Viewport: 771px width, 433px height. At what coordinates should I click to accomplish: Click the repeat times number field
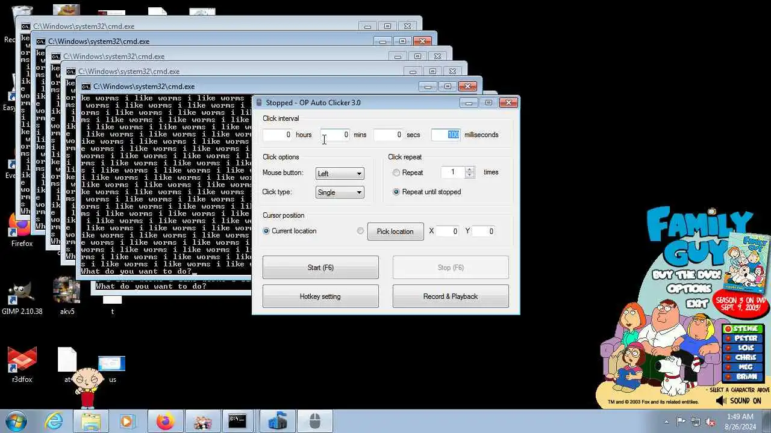[x=453, y=173]
